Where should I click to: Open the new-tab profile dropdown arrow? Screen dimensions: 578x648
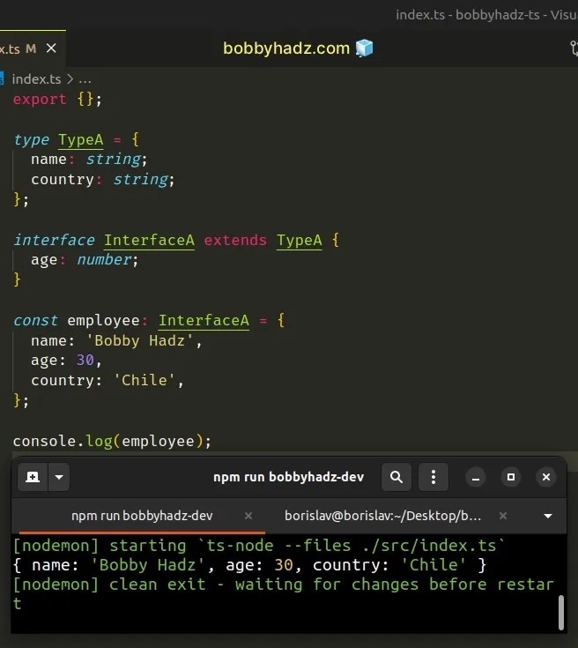(x=59, y=477)
